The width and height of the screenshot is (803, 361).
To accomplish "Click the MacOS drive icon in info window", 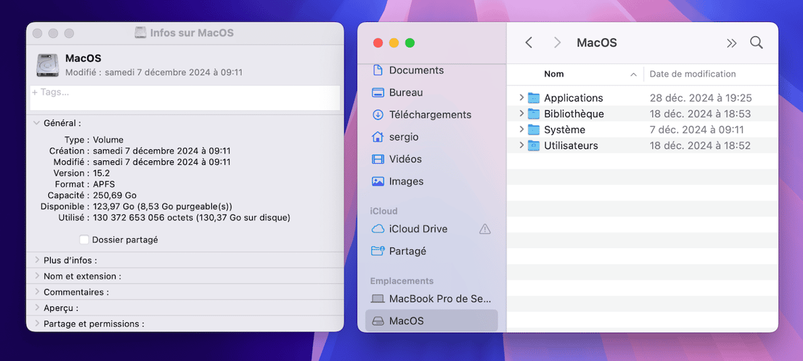I will coord(48,65).
